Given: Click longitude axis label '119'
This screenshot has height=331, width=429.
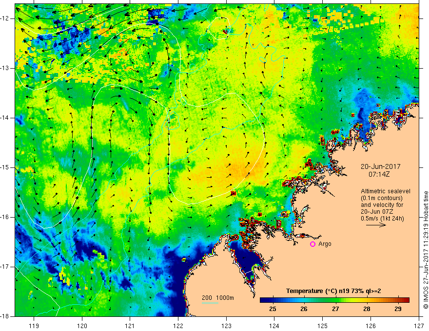Looking at the screenshot, I should tap(34, 326).
